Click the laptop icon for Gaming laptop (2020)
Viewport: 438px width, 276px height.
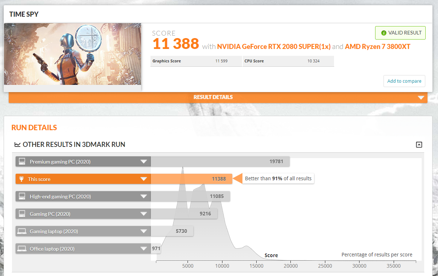pyautogui.click(x=22, y=231)
